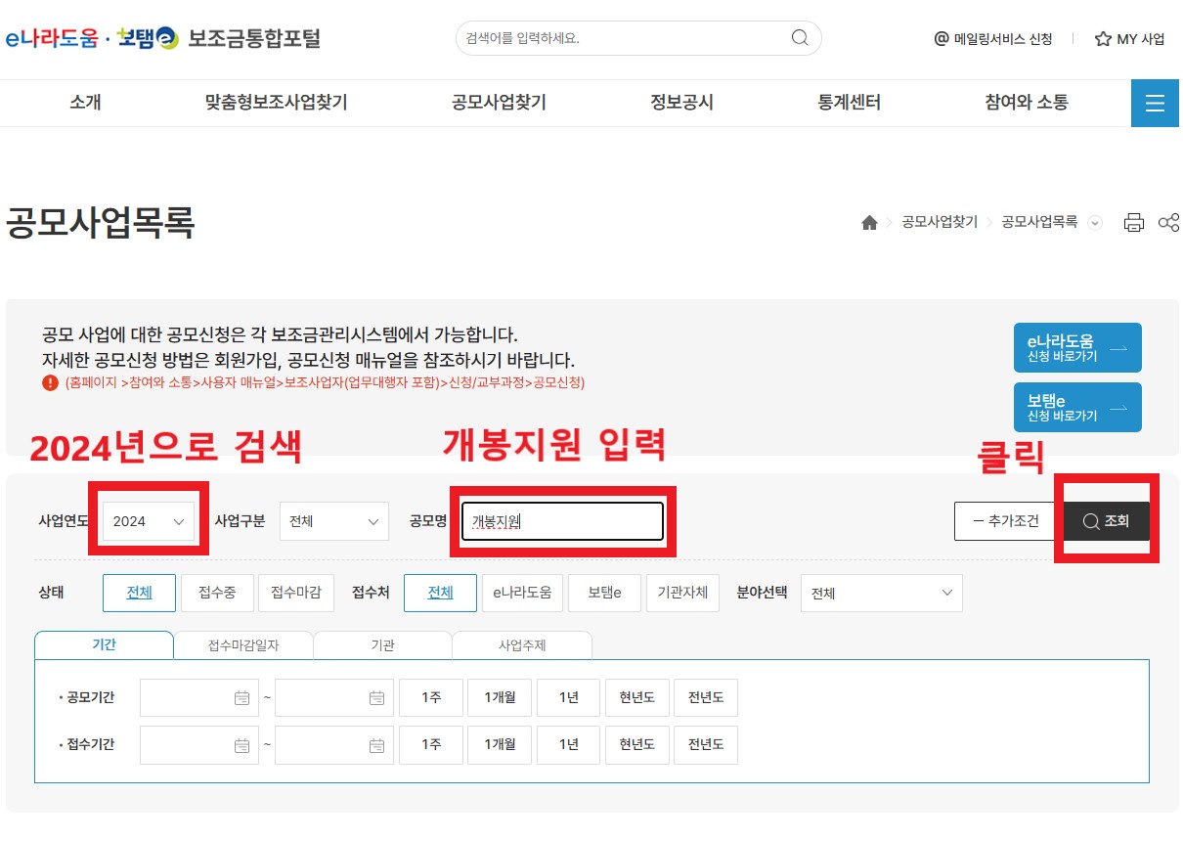Open 소개 menu

(x=85, y=103)
